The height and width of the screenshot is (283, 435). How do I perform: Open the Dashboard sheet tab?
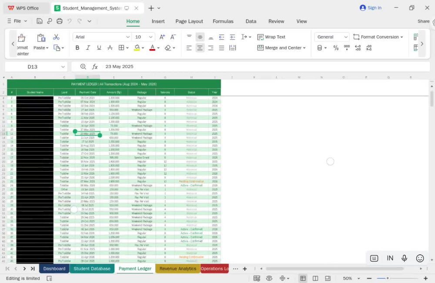[x=54, y=269]
